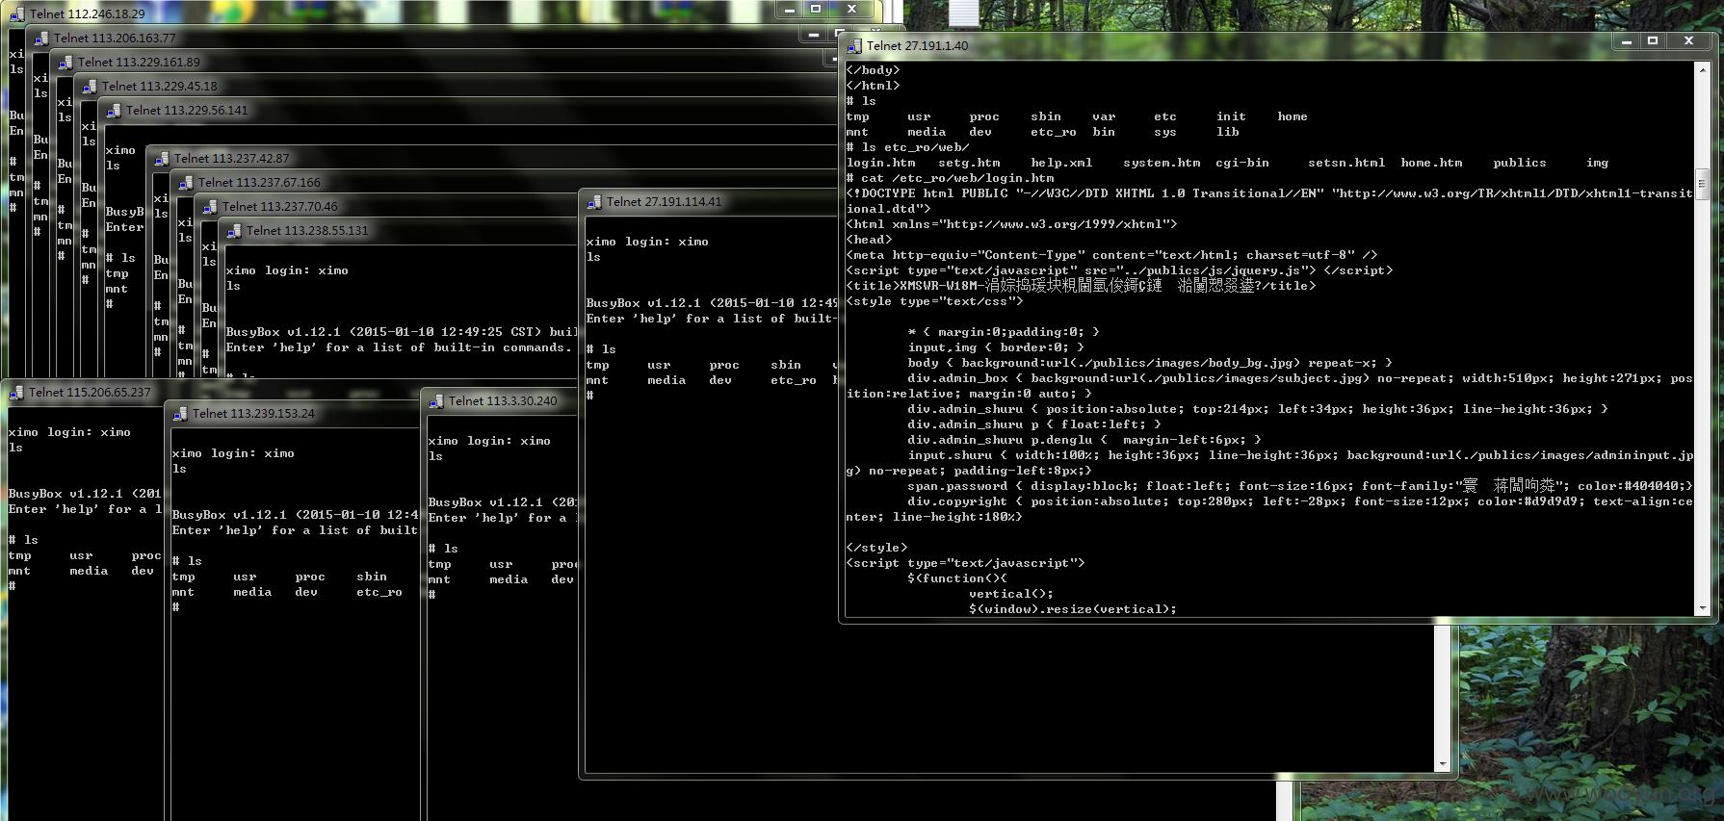
Task: Click the Telnet 112.246.18.29 window icon
Action: click(16, 13)
